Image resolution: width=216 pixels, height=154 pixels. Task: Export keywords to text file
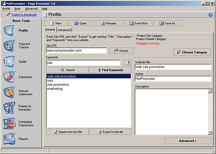click(110, 132)
